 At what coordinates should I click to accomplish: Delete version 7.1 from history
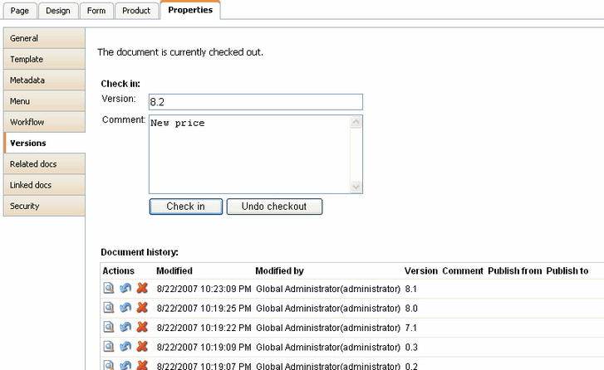point(142,327)
